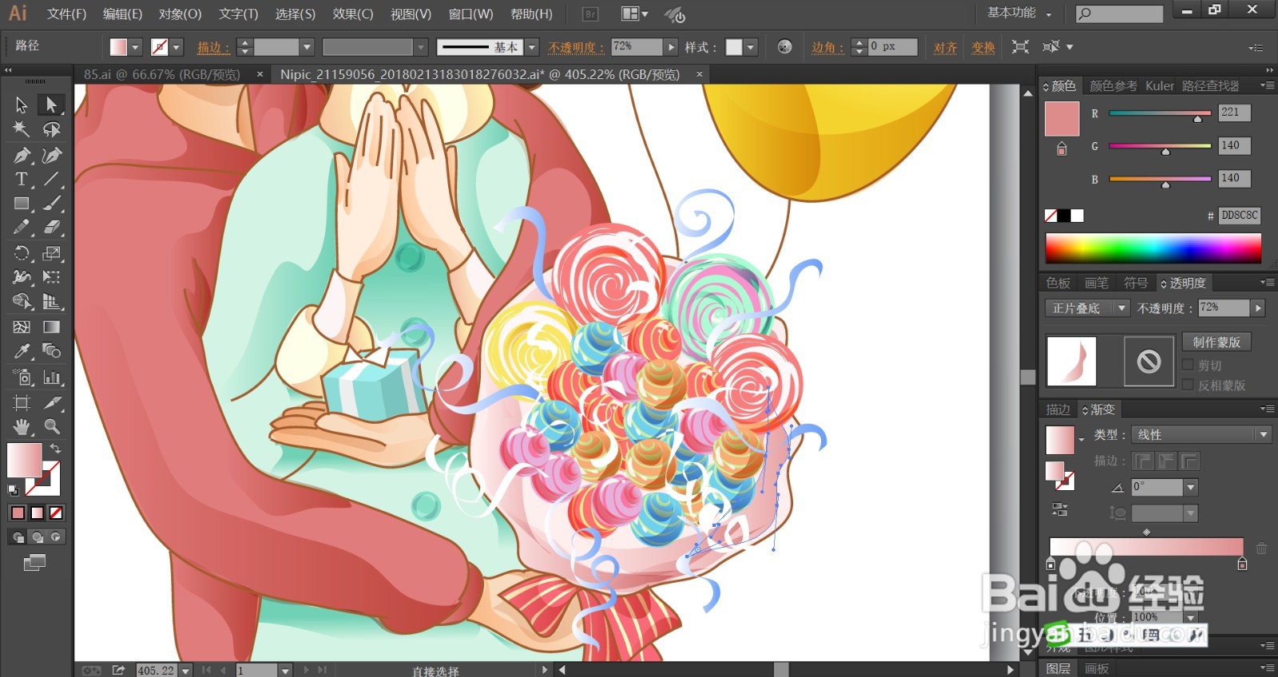
Task: Open the 基本功能 workspace switcher
Action: click(1019, 13)
